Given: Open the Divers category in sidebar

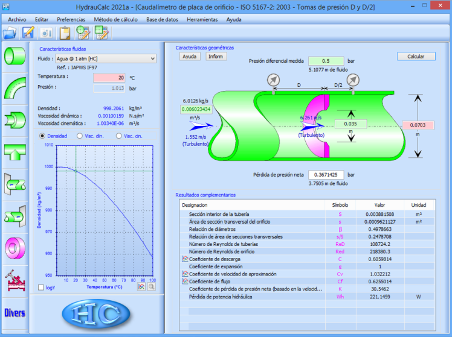Looking at the screenshot, I should 15,312.
